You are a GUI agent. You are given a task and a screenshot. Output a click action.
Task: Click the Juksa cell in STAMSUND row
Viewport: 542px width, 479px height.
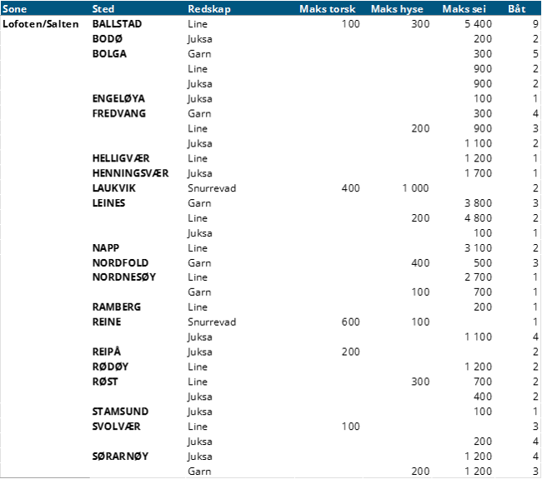[x=200, y=412]
